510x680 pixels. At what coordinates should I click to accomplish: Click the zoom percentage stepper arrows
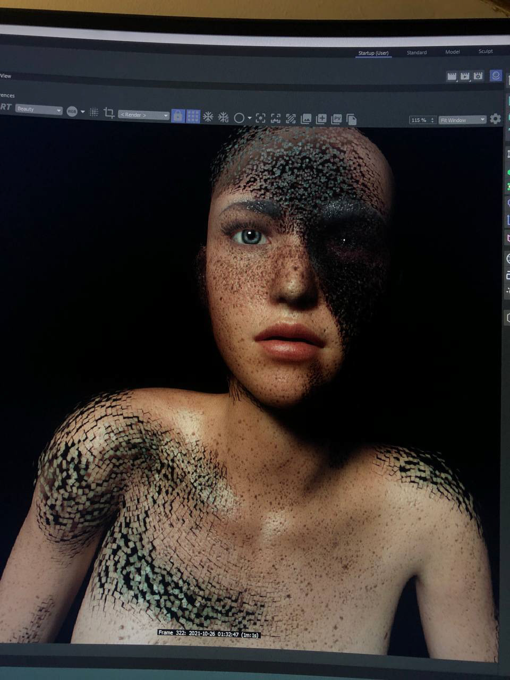tap(432, 121)
